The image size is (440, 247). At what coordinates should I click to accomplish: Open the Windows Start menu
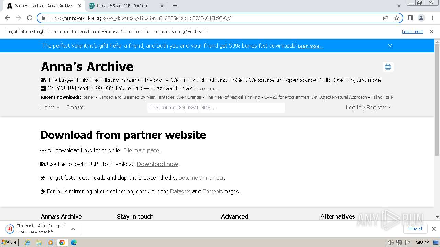pyautogui.click(x=9, y=242)
